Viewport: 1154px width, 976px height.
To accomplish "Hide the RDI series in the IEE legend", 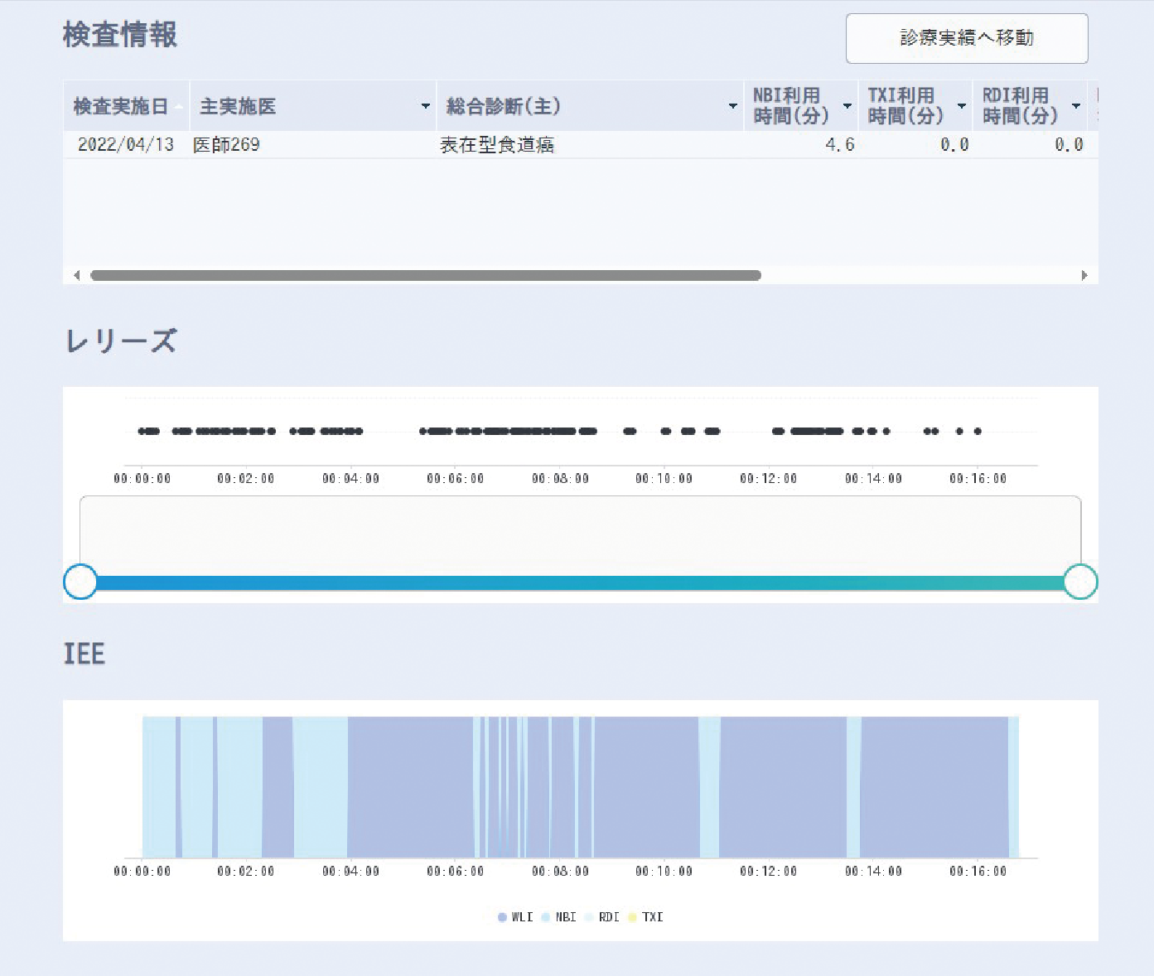I will [602, 917].
